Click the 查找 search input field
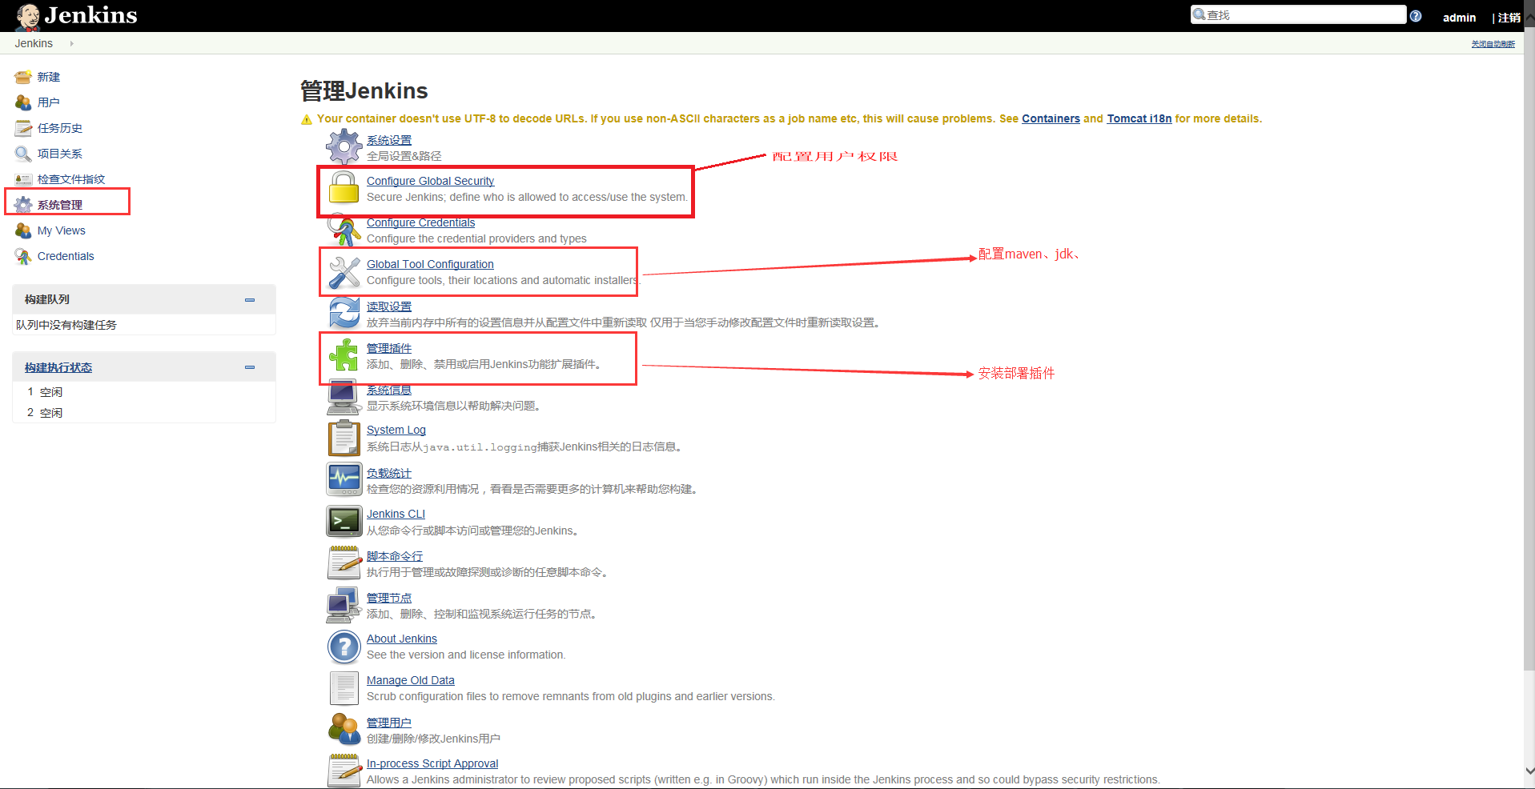Viewport: 1535px width, 789px height. (x=1298, y=14)
